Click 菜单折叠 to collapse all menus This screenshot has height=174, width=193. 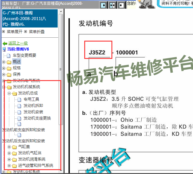tap(37, 32)
